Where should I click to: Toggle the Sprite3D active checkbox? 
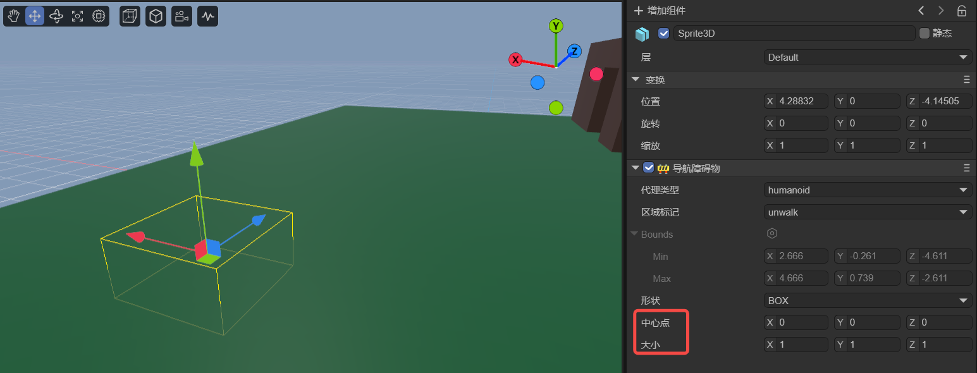click(x=663, y=34)
